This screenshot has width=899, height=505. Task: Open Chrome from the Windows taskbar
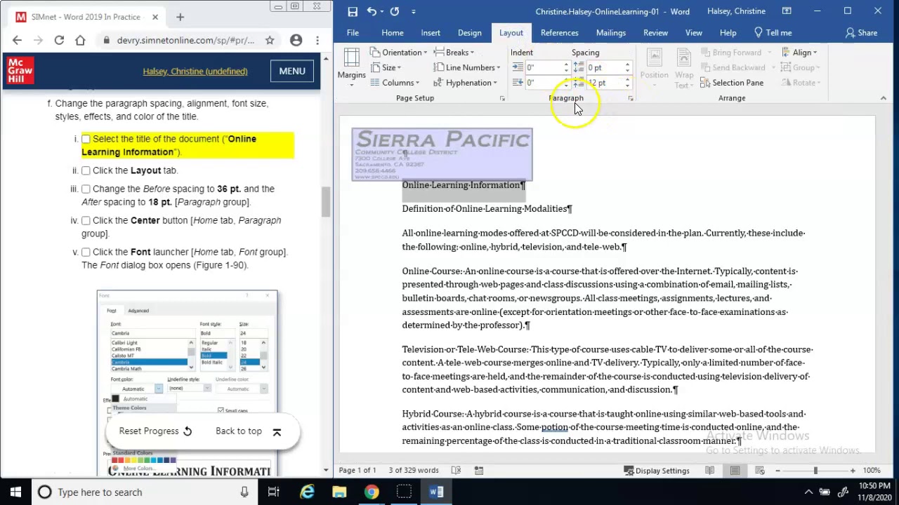pos(372,492)
